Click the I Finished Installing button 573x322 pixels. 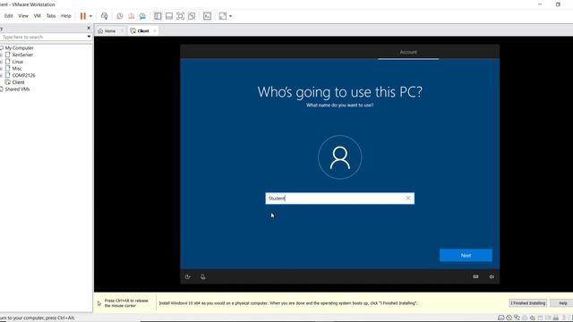[x=527, y=303]
